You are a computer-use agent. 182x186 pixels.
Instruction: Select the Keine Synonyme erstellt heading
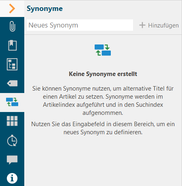point(103,74)
